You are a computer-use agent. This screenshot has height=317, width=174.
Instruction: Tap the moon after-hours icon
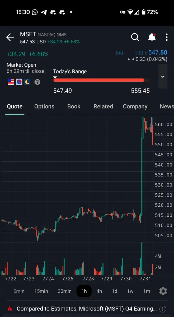tap(27, 82)
